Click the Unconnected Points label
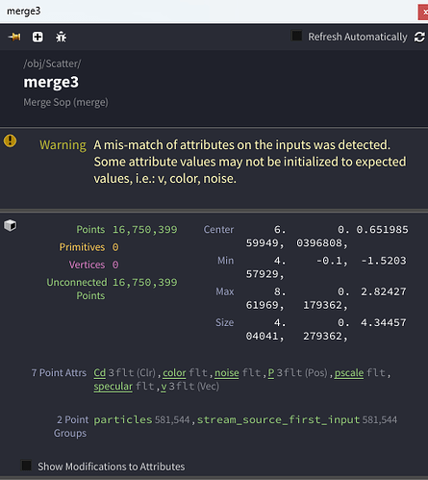Viewport: 428px width, 480px height. click(x=76, y=289)
